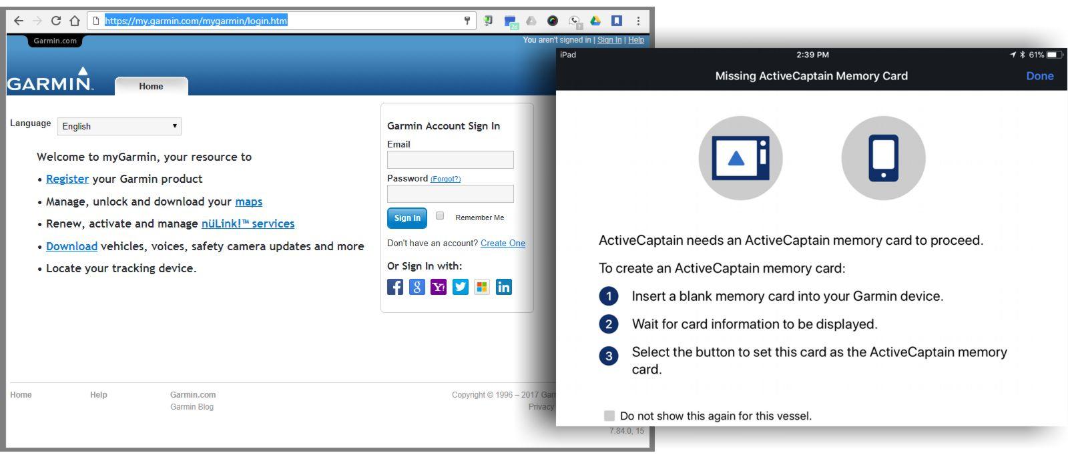Screen dimensions: 1068x455
Task: Open the nüLink! services link
Action: (248, 223)
